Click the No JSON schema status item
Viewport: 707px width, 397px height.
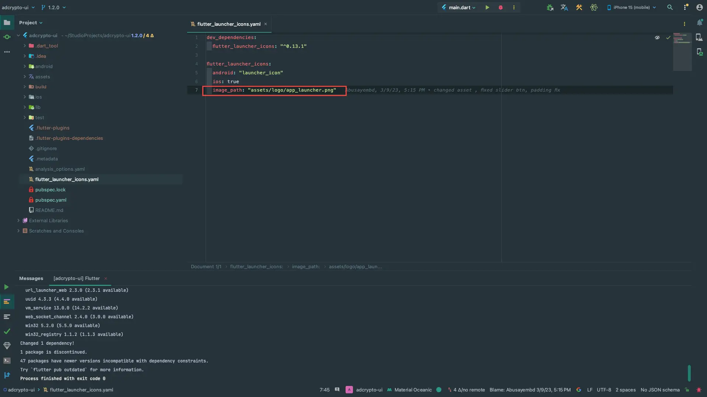[660, 390]
